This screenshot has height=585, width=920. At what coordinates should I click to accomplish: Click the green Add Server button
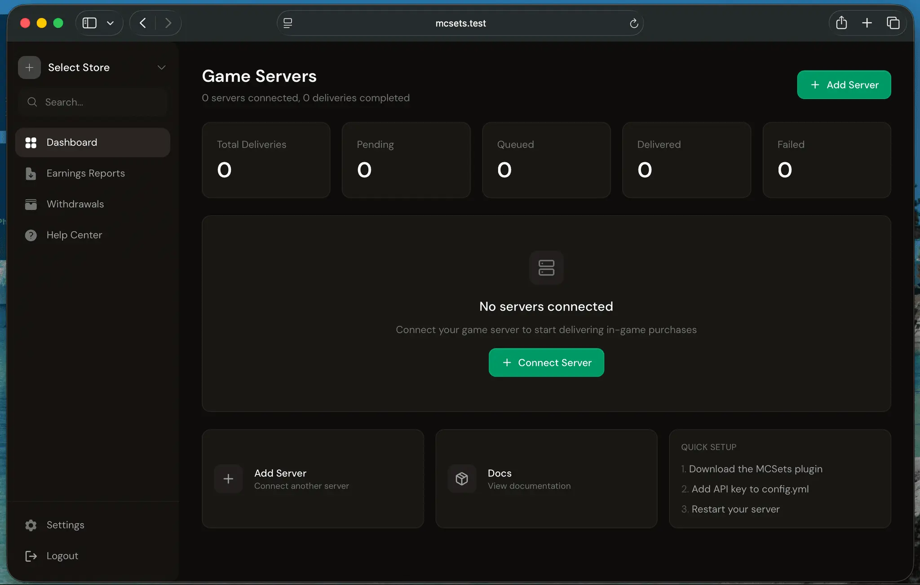point(844,85)
